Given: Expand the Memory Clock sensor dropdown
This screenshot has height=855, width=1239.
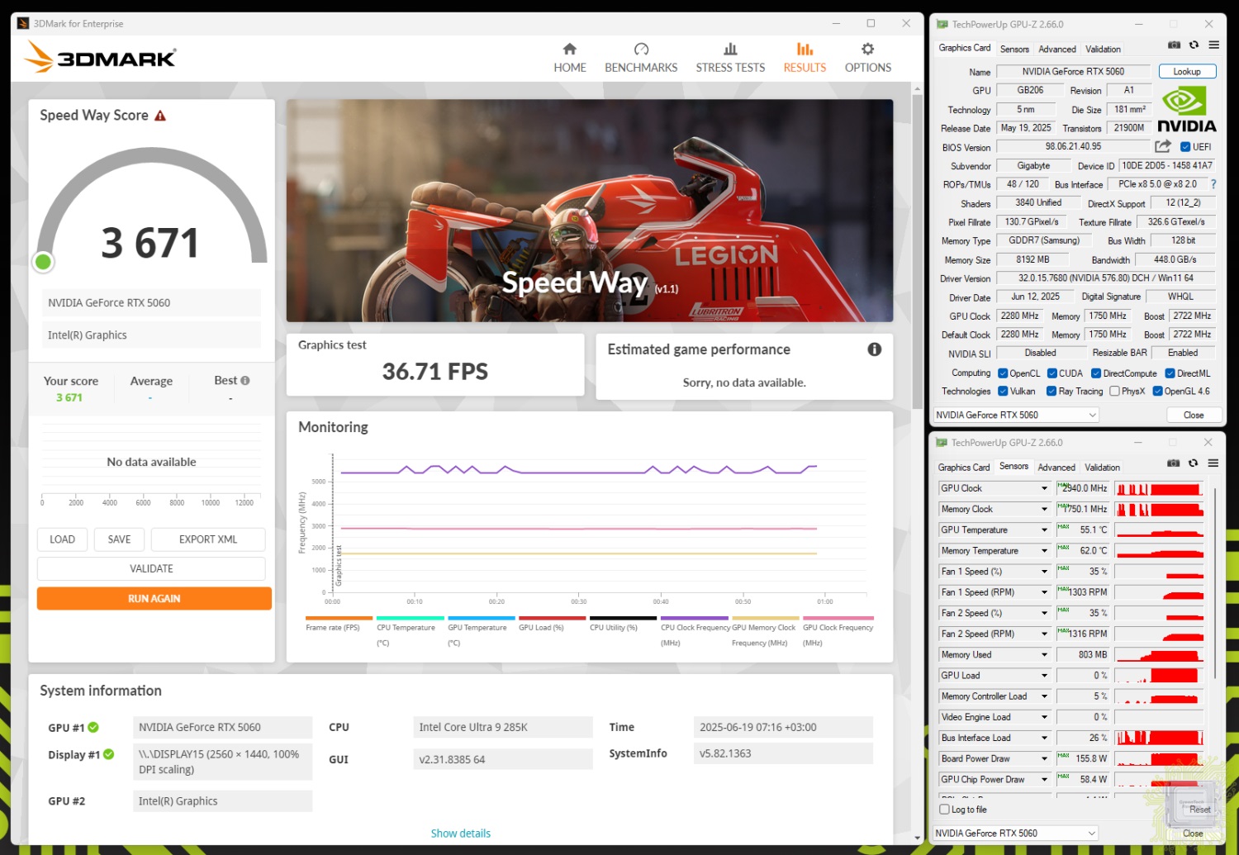Looking at the screenshot, I should pyautogui.click(x=1044, y=510).
